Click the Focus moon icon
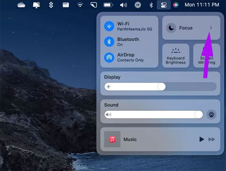This screenshot has width=226, height=171. click(x=171, y=28)
